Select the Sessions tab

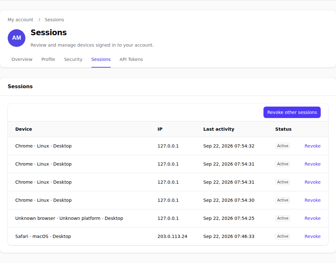(x=101, y=59)
